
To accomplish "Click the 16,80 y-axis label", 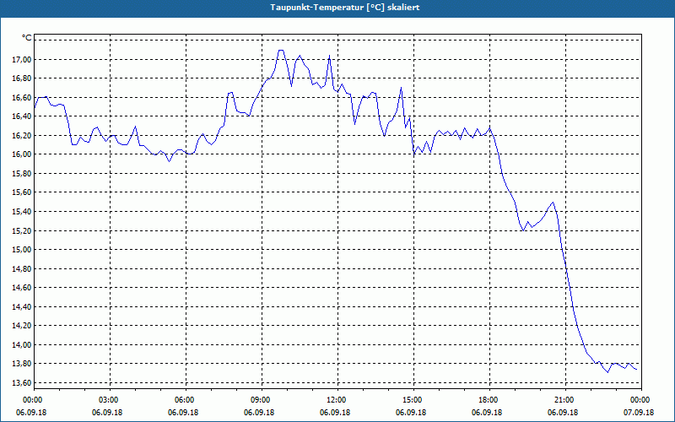I will pyautogui.click(x=21, y=78).
